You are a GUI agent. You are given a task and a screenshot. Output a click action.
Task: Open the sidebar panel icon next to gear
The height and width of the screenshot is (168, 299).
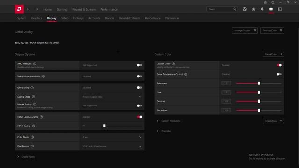(x=280, y=9)
